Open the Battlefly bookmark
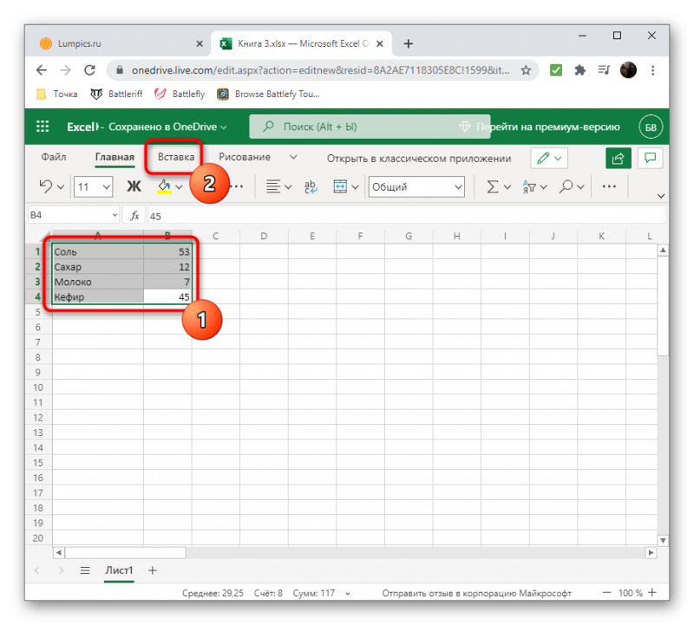The image size is (694, 625). pos(180,94)
